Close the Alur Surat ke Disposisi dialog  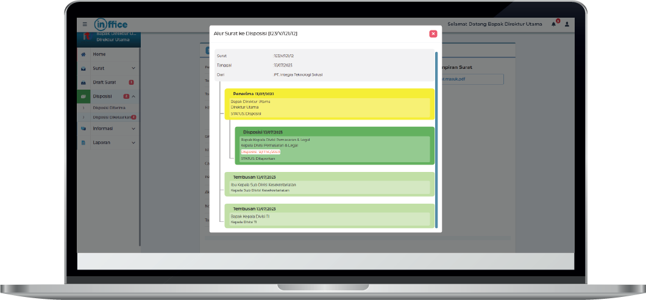(433, 34)
